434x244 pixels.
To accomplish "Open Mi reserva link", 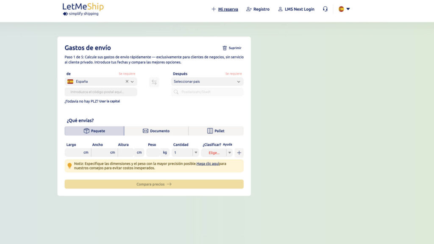I will (228, 9).
